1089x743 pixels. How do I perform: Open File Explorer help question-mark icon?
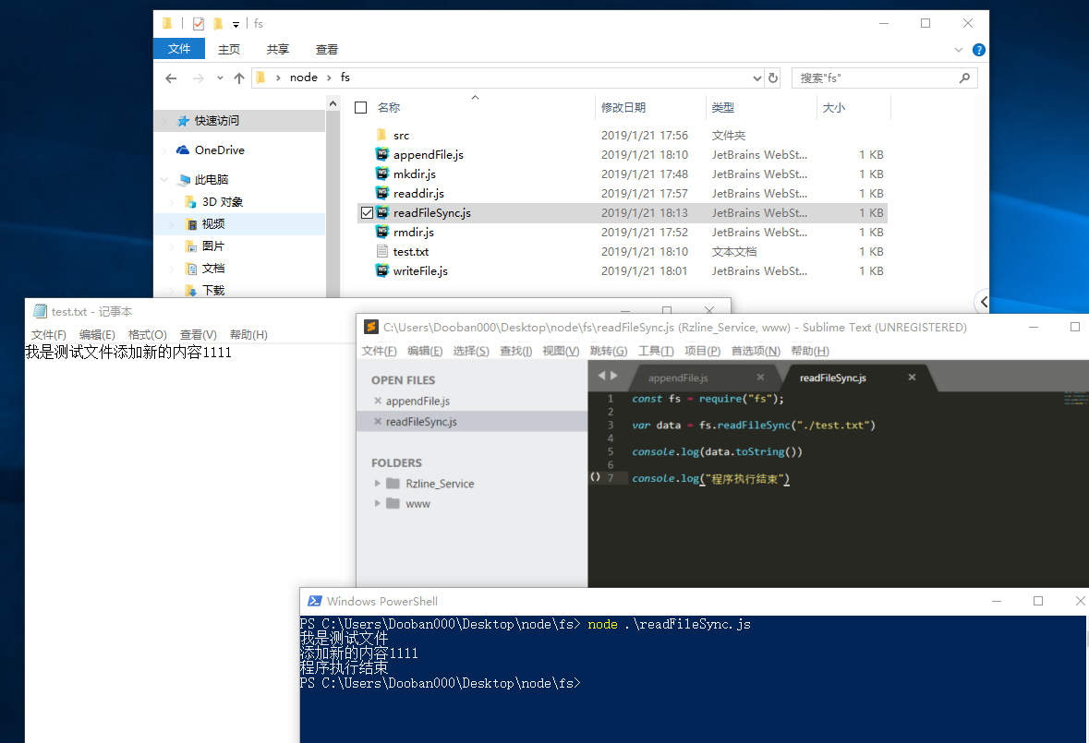point(978,50)
